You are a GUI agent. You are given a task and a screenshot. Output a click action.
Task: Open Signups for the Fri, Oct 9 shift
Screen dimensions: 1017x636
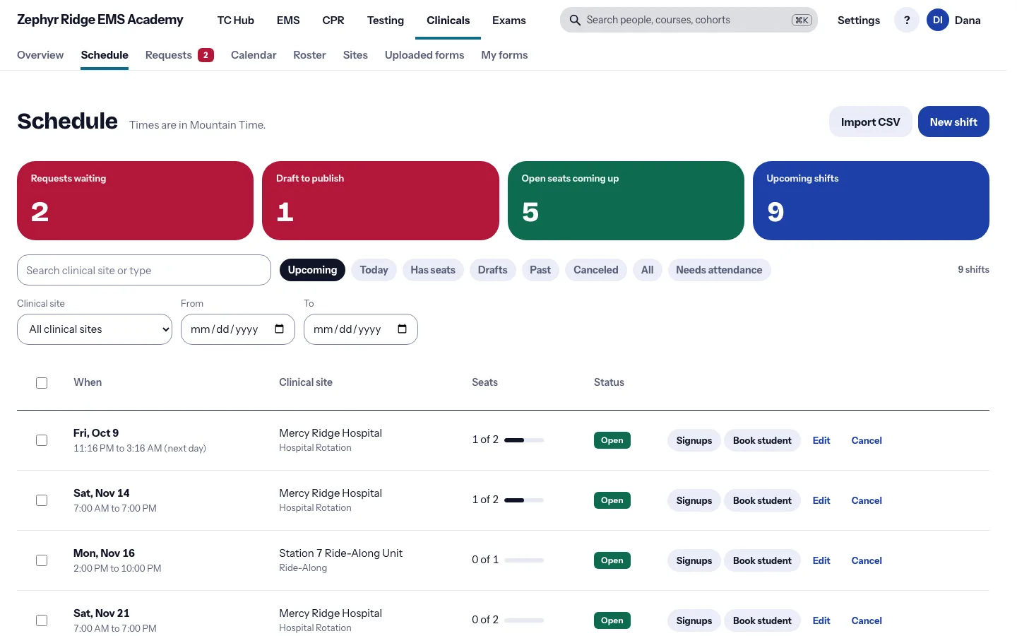point(694,440)
